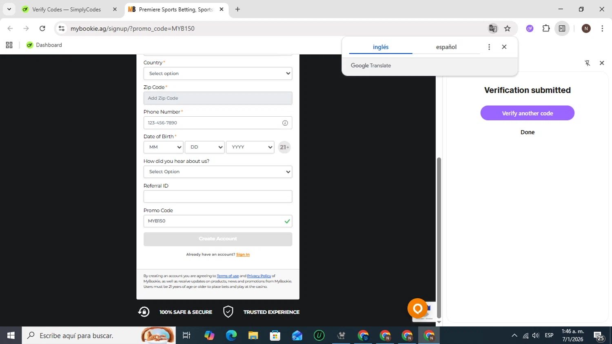Screen dimensions: 612x344
Task: Expand the Country select dropdown
Action: 218,73
